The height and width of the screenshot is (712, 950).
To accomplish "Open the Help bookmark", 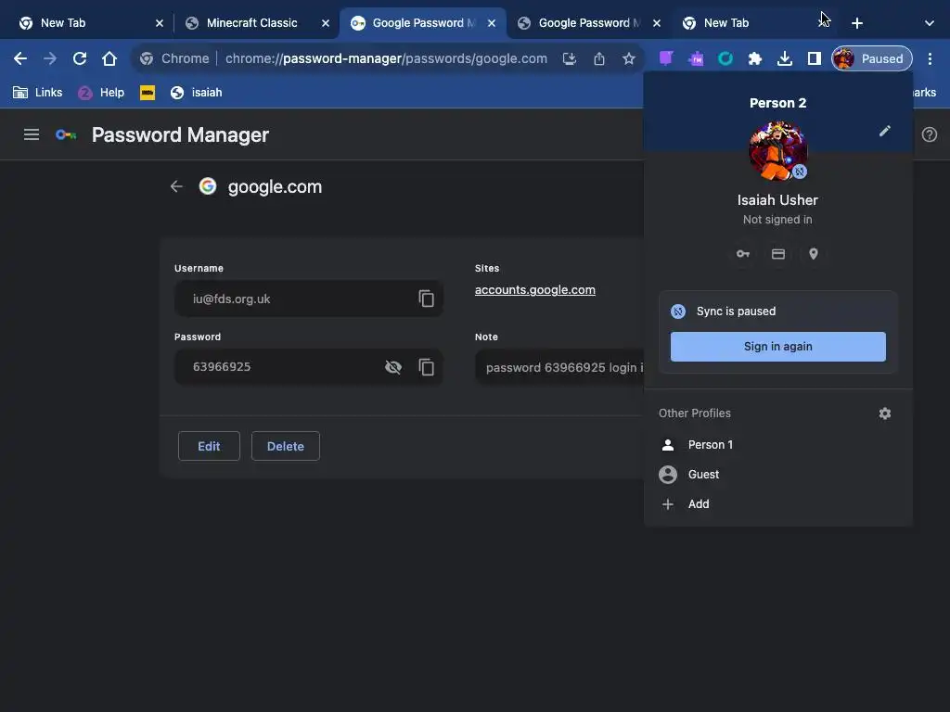I will [x=101, y=93].
